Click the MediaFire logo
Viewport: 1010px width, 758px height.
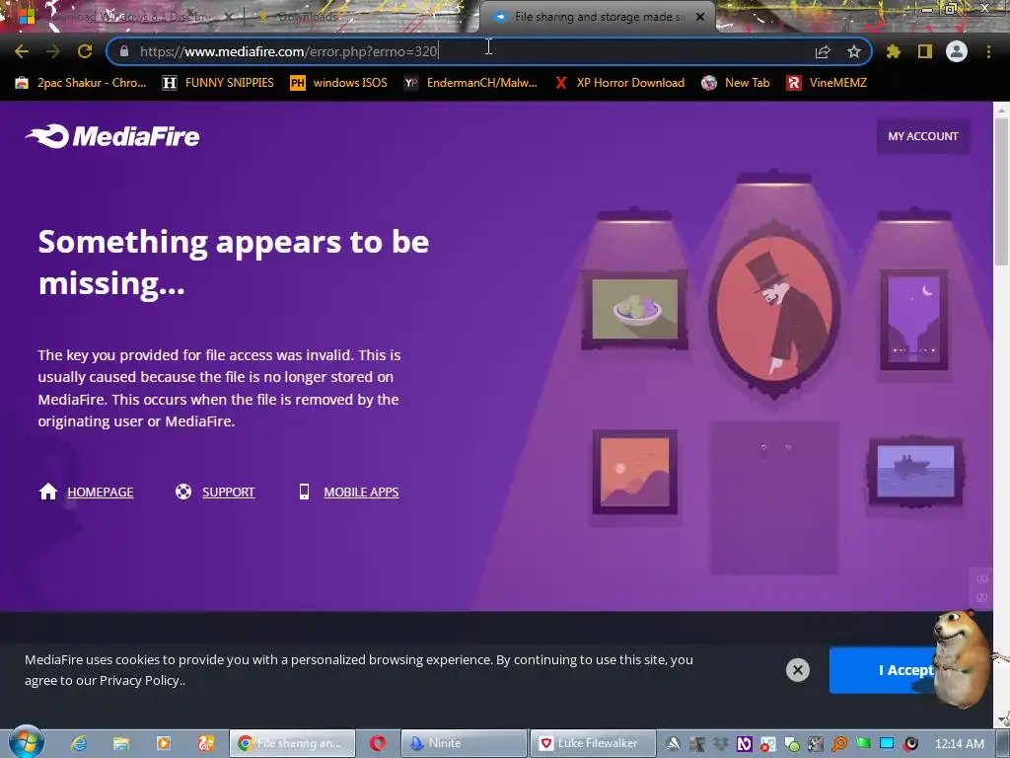pos(112,136)
